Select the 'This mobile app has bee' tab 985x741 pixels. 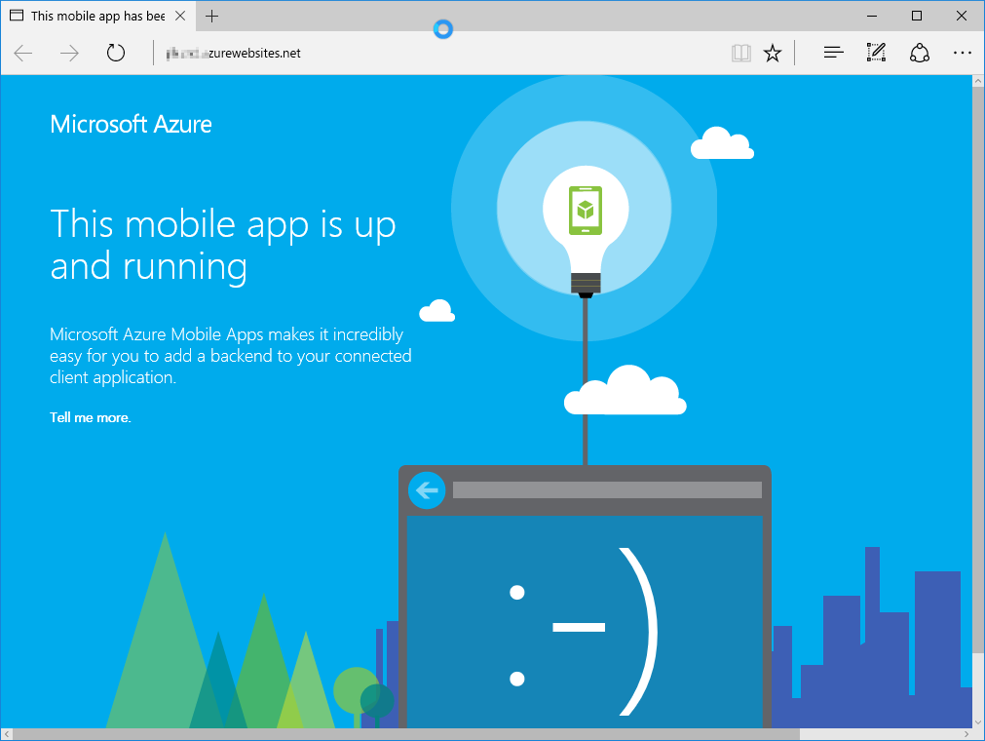(98, 16)
